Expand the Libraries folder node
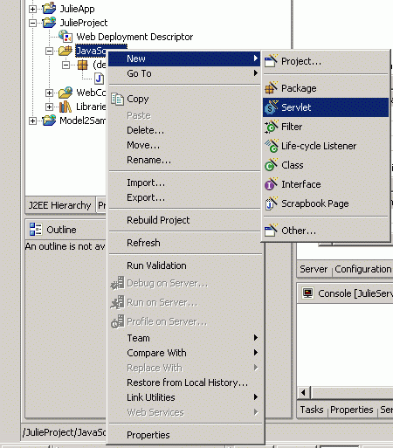This screenshot has height=448, width=393. (49, 107)
